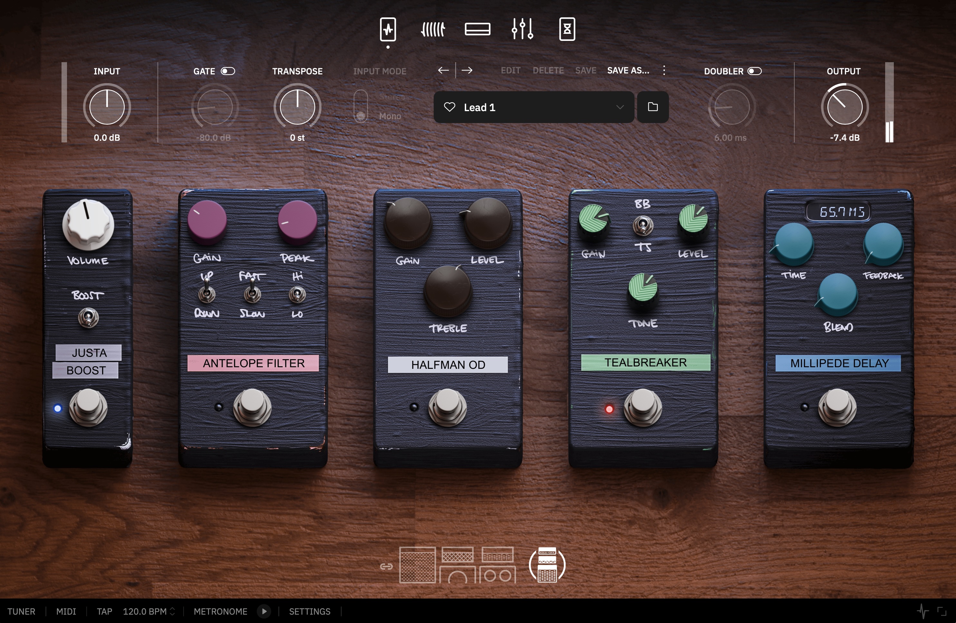Enable the Doubler toggle
This screenshot has width=956, height=623.
754,71
